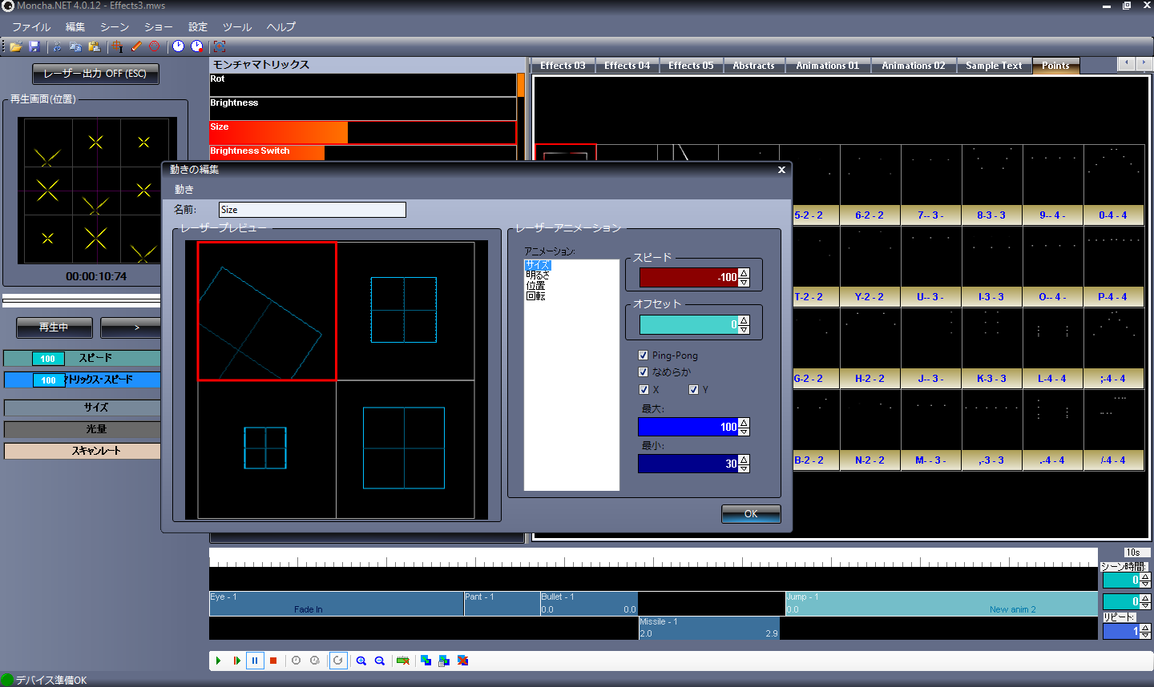Switch to the Abstracts tab
This screenshot has width=1154, height=687.
coord(753,66)
